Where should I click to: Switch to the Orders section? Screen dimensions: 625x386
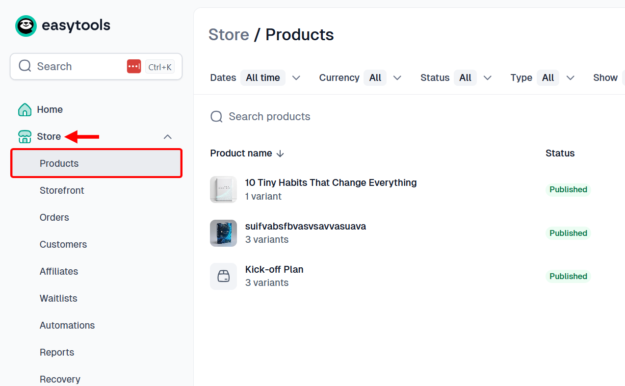[x=54, y=217]
